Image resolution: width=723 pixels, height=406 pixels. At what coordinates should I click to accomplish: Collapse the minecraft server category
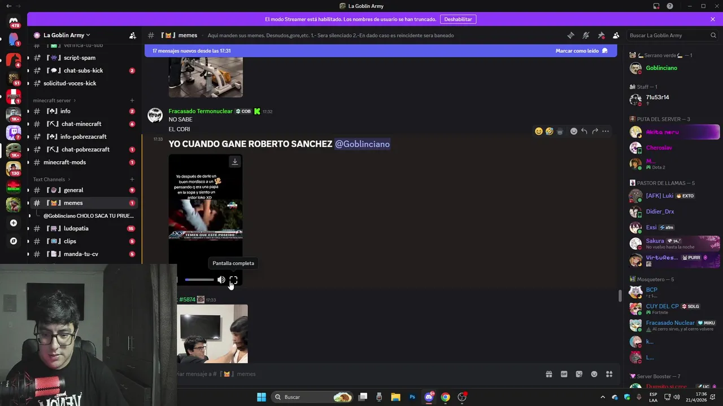(x=54, y=100)
